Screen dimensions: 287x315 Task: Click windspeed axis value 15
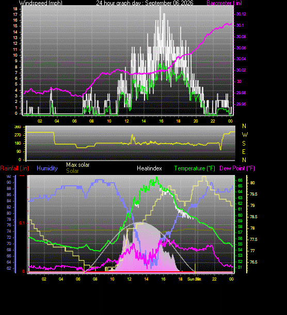coord(15,26)
